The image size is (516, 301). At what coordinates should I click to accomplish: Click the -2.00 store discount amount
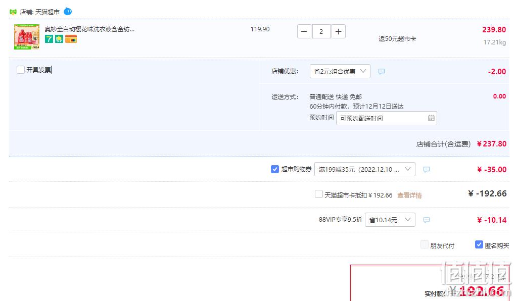coord(497,71)
